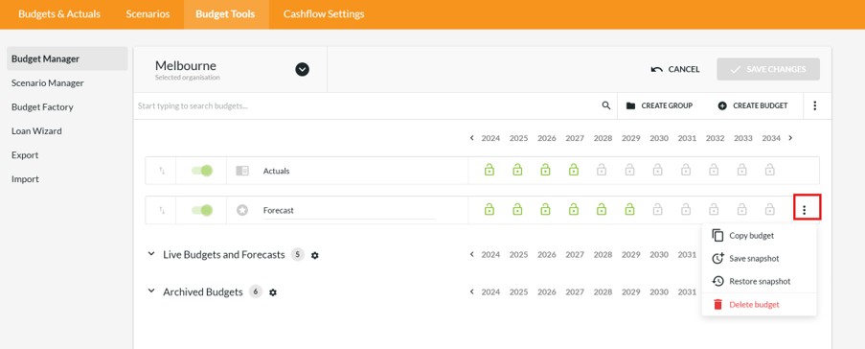The image size is (865, 349).
Task: Open the Budget Tools tab
Action: tap(225, 14)
